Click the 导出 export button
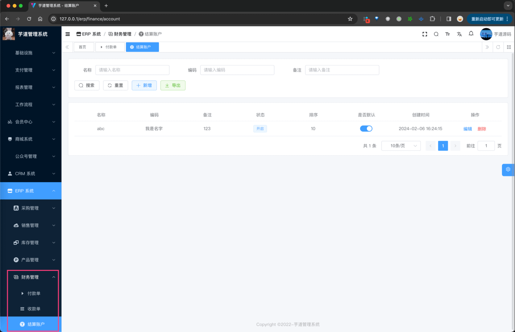Image resolution: width=515 pixels, height=332 pixels. pos(173,85)
